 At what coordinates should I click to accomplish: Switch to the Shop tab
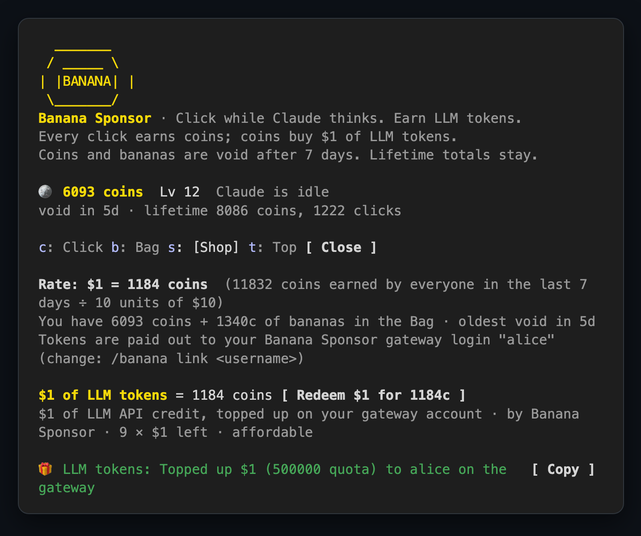(x=203, y=247)
